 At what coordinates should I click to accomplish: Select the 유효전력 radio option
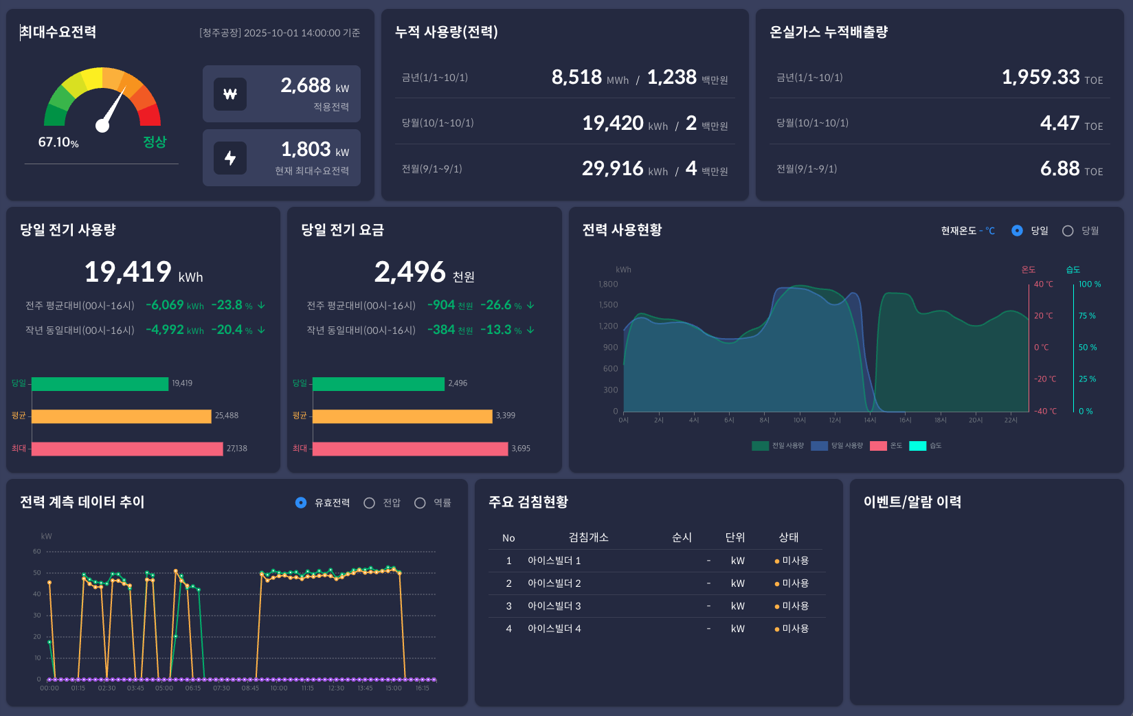[x=301, y=503]
